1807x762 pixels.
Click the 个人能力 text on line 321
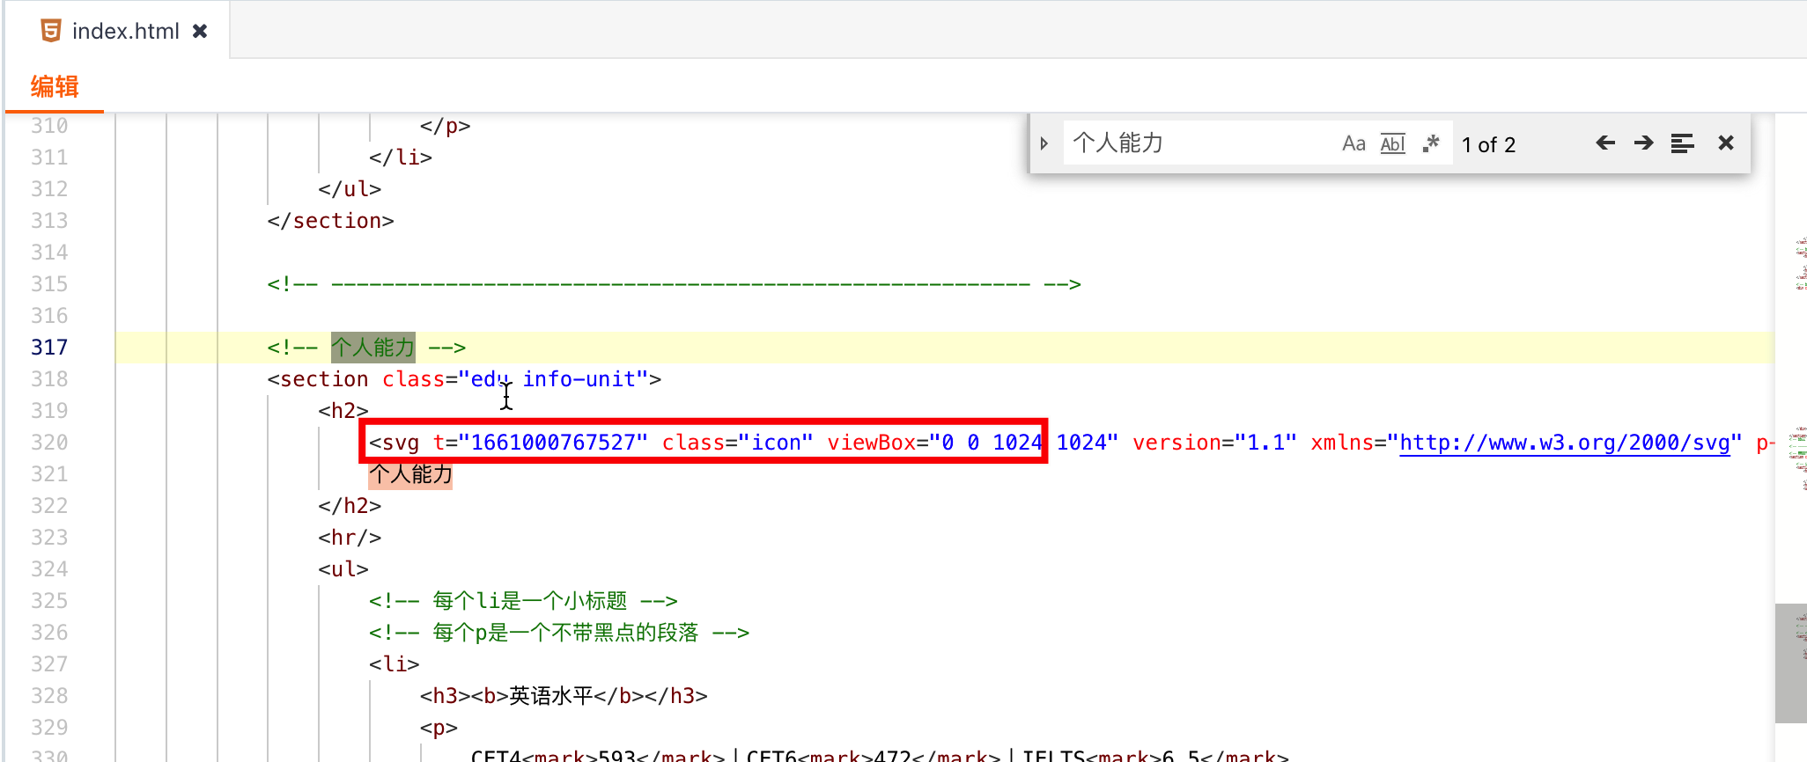click(x=410, y=474)
